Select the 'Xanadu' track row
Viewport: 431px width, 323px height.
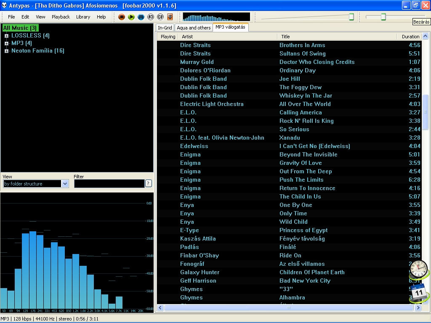click(x=289, y=138)
